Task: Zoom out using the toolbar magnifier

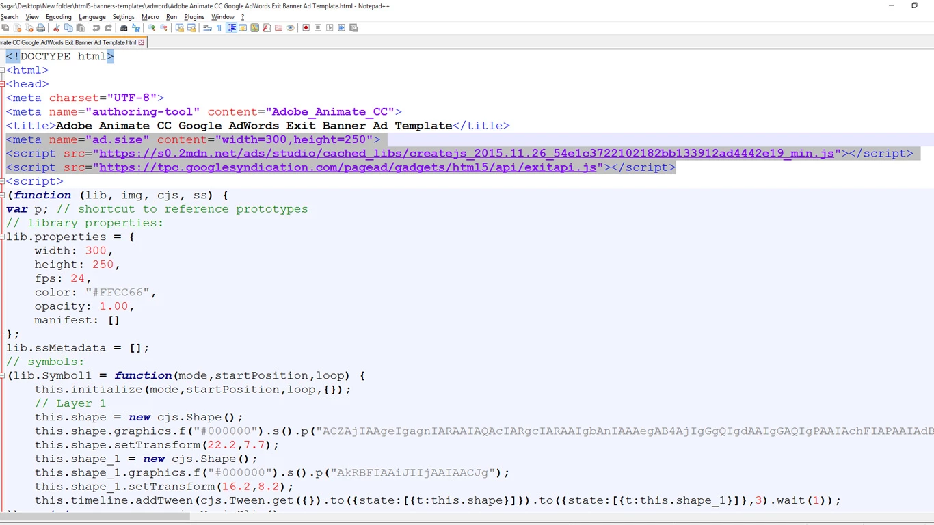Action: click(x=163, y=28)
